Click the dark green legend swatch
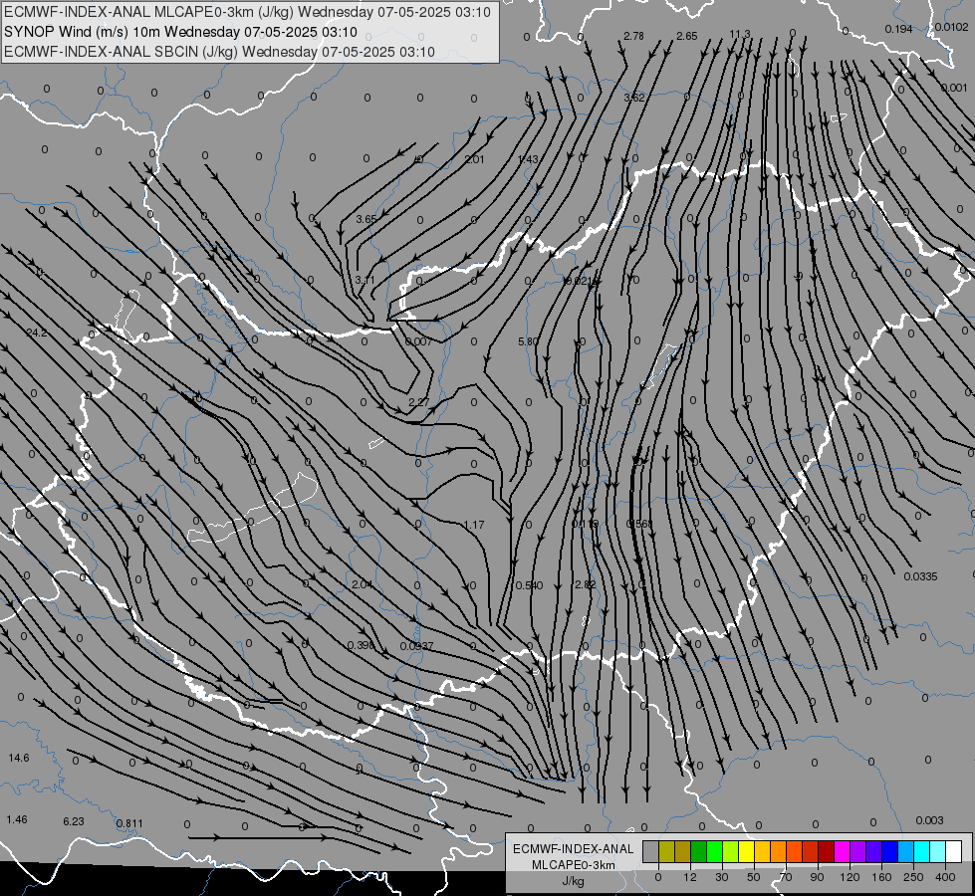Screen dimensions: 975x896 tap(698, 851)
